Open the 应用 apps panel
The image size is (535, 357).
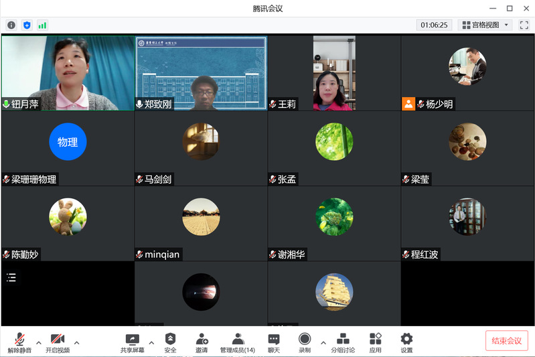click(x=375, y=342)
